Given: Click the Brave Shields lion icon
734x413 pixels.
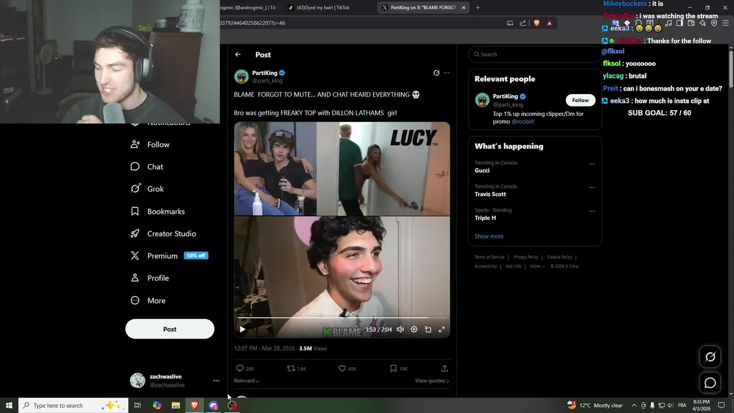Looking at the screenshot, I should tap(537, 23).
